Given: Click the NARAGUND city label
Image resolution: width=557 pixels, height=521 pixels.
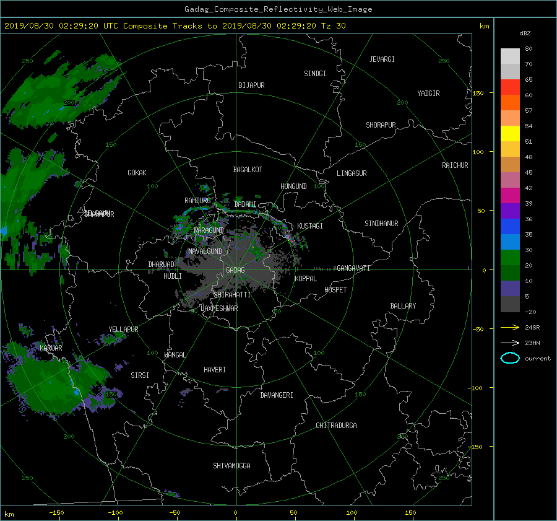Looking at the screenshot, I should point(209,230).
